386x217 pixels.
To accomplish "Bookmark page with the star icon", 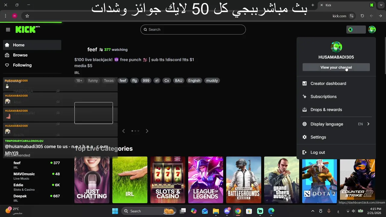I will coord(27,16).
